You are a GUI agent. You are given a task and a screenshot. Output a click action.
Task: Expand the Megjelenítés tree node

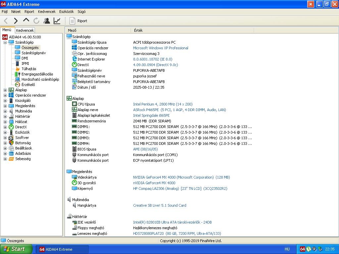click(x=5, y=106)
